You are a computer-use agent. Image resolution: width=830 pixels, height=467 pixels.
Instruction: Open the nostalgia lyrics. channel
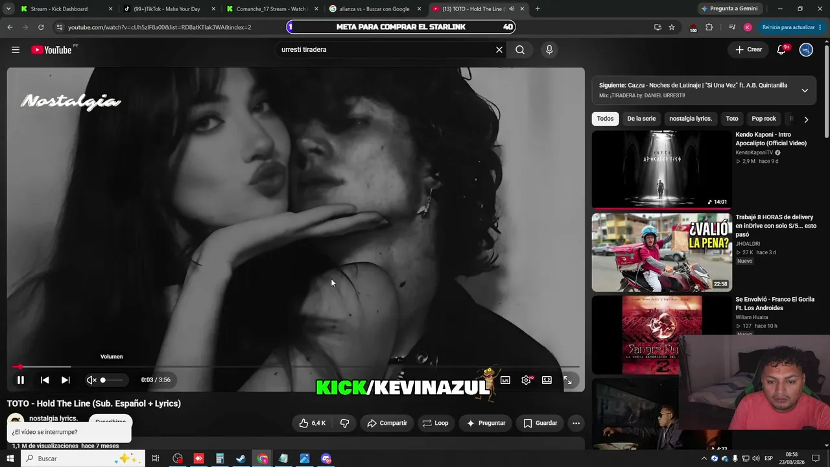53,418
